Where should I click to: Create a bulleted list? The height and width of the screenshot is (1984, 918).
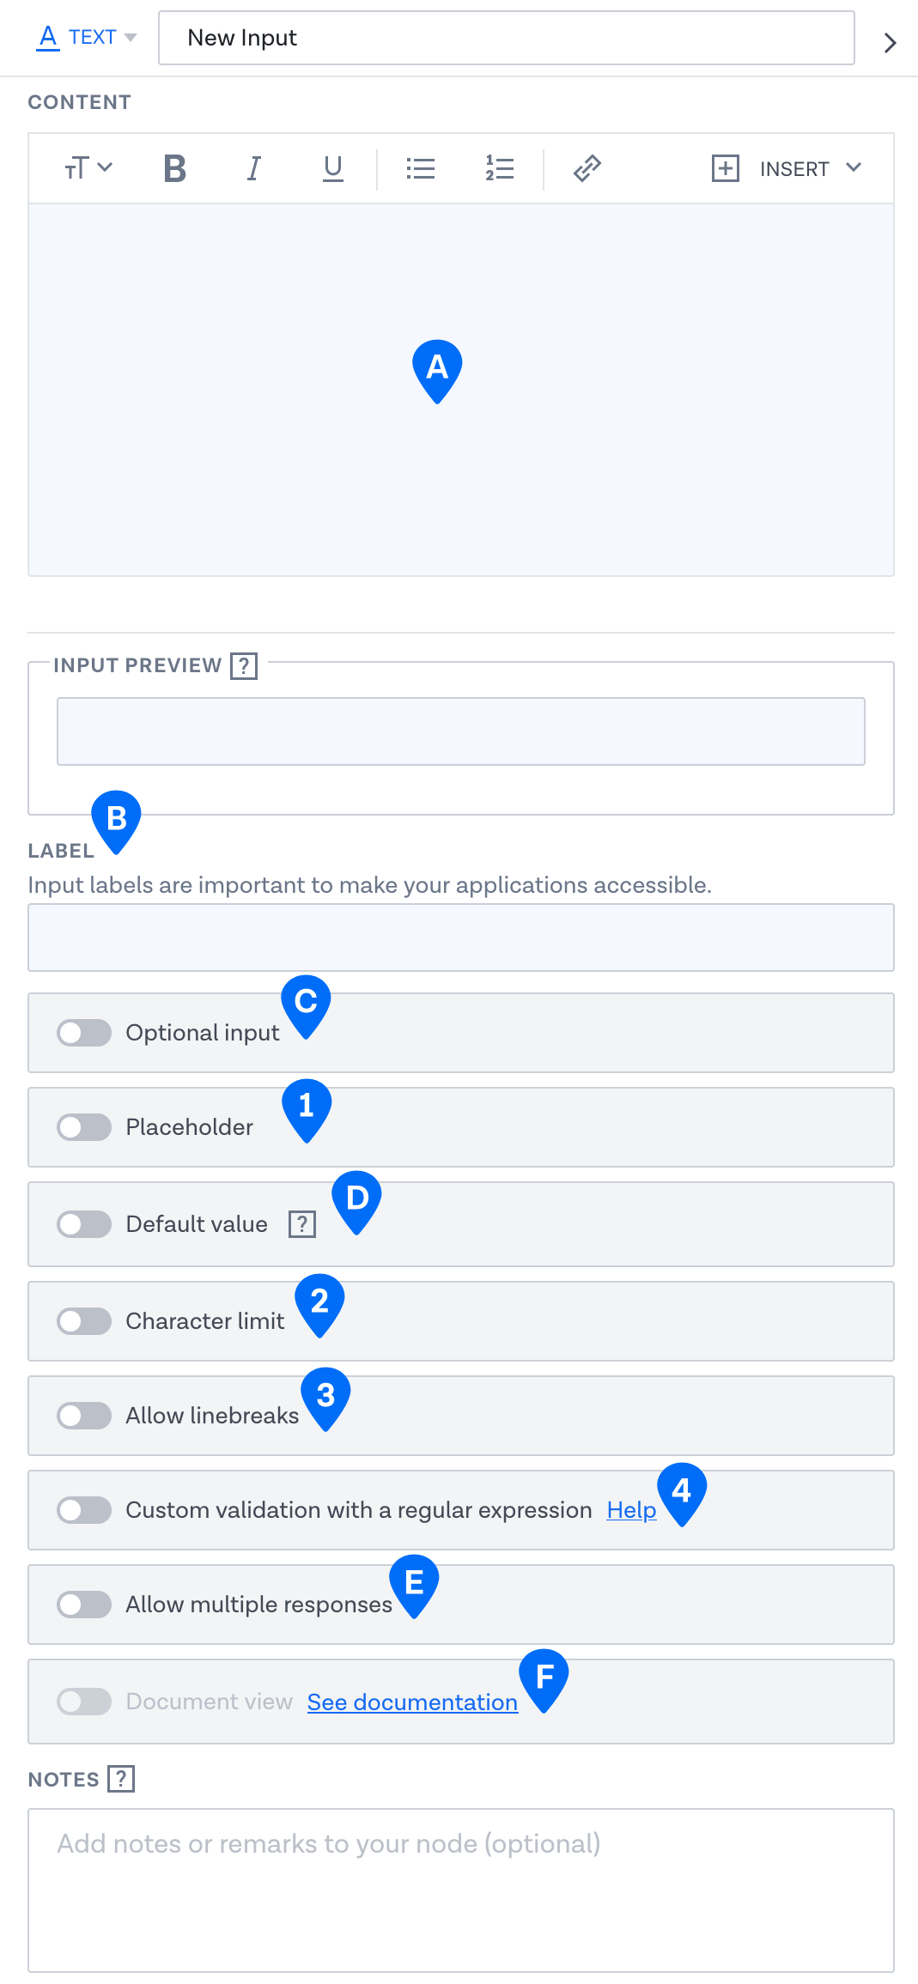coord(420,168)
